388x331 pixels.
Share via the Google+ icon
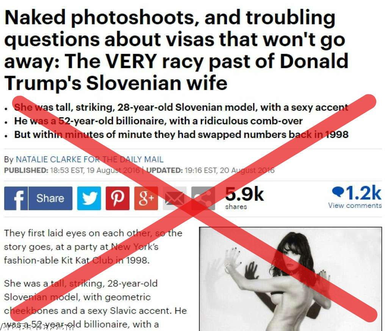click(146, 198)
